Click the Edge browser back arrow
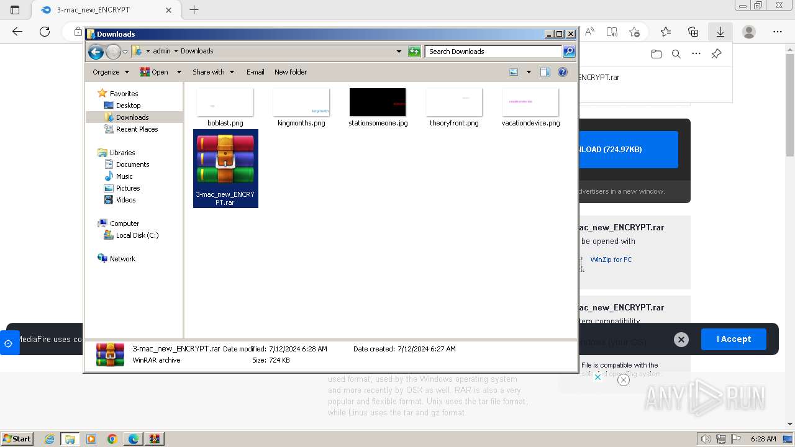 (x=17, y=32)
